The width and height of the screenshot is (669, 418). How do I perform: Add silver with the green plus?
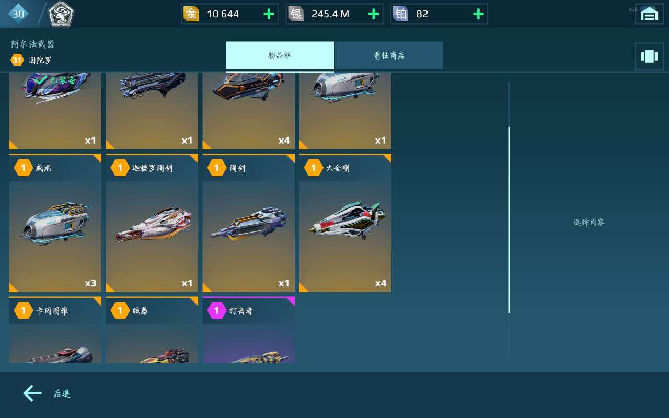[374, 14]
